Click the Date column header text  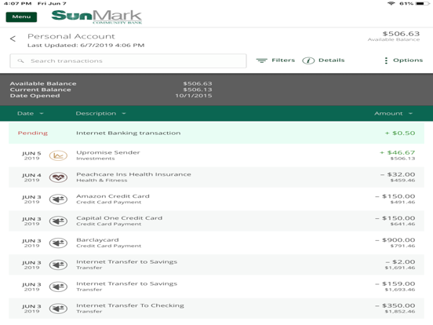tap(25, 113)
